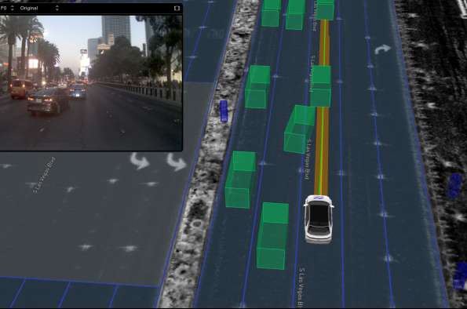The width and height of the screenshot is (467, 309).
Task: Click the orange taxi in camera feed
Action: pyautogui.click(x=22, y=89)
